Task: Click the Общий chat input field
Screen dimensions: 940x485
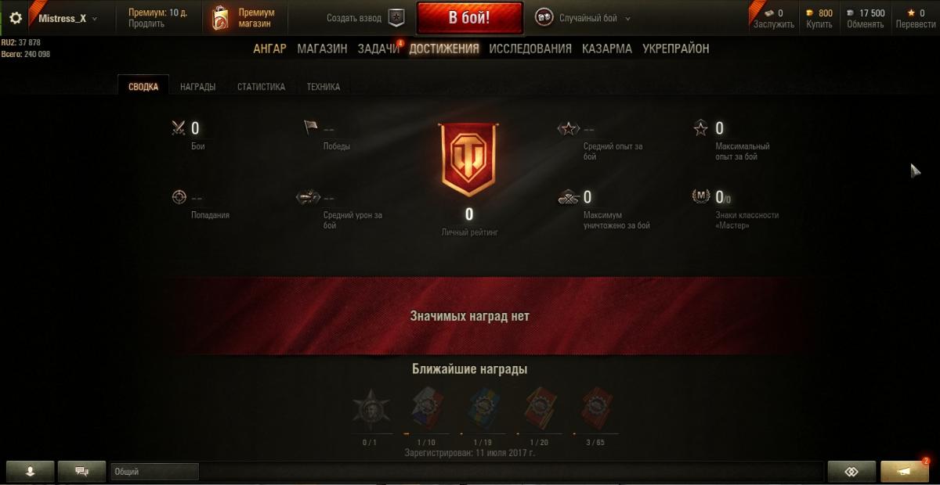Action: click(154, 472)
